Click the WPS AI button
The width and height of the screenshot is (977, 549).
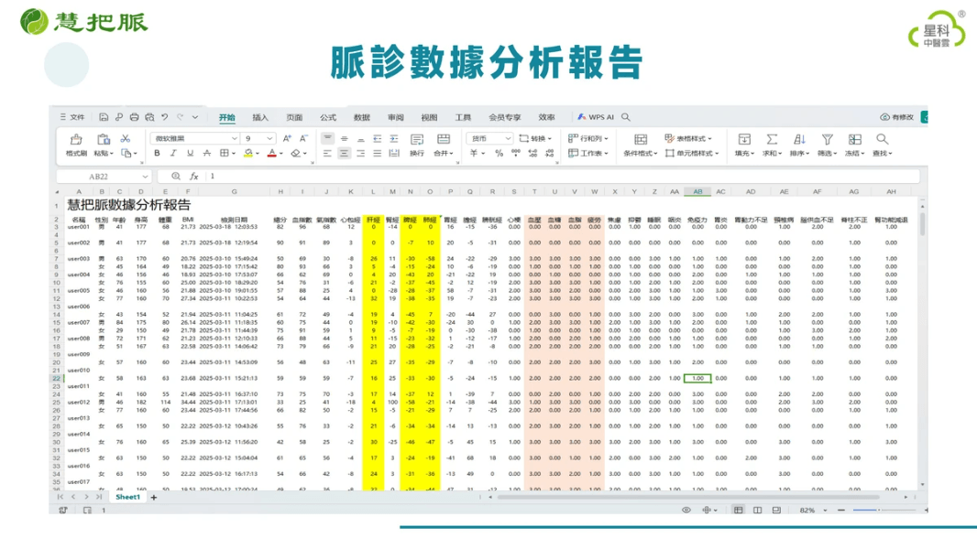coord(596,117)
